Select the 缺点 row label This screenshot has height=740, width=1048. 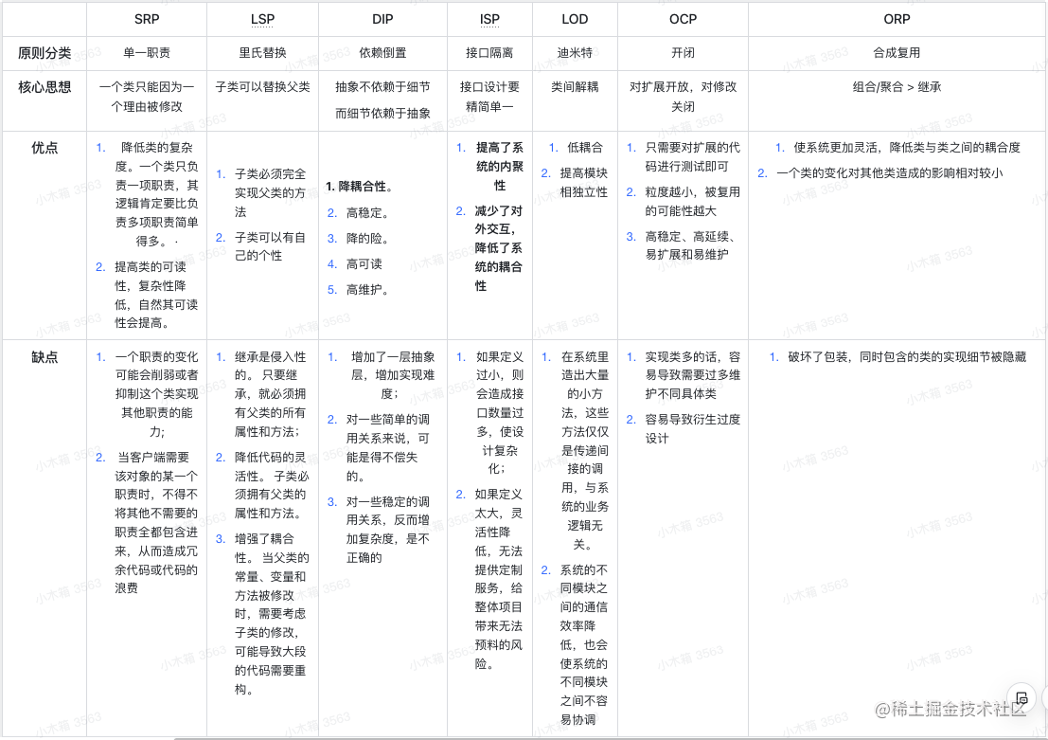tap(44, 357)
